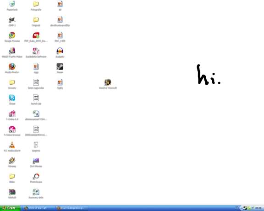The image size is (264, 211).
Task: Select the DSC_1309 image file
Action: [60, 36]
